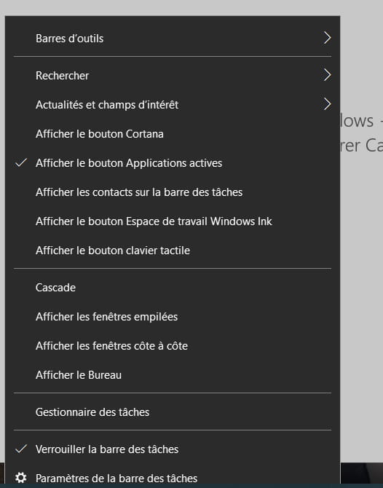This screenshot has height=488, width=383.
Task: Expand Actualités et champs d'intérêt chevron
Action: click(x=327, y=104)
